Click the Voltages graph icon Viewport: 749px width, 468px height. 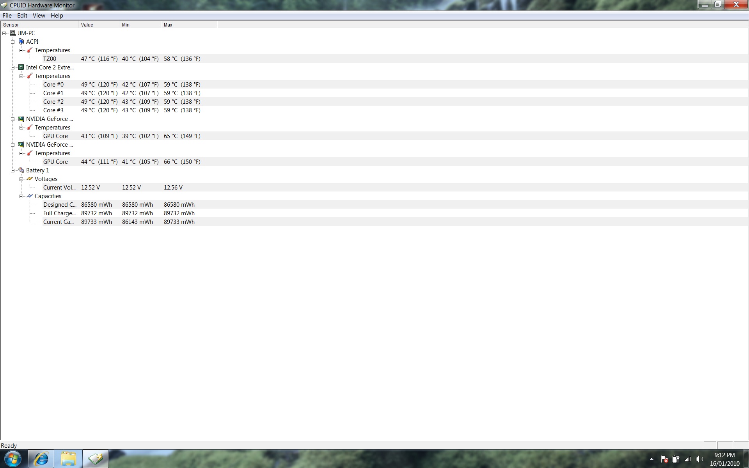click(x=30, y=179)
